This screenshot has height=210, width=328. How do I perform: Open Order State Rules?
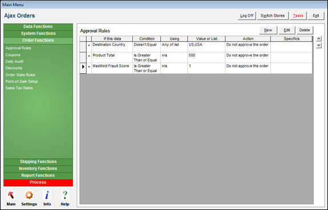pyautogui.click(x=21, y=75)
